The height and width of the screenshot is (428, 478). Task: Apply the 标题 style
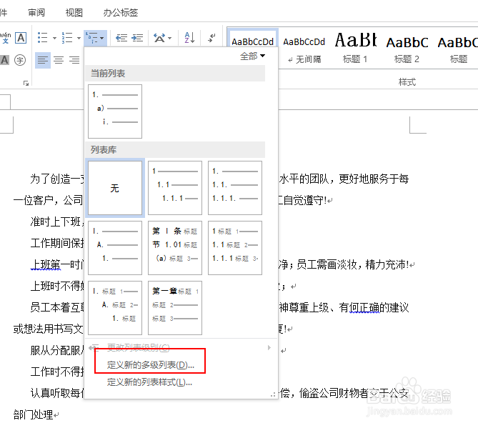(458, 49)
